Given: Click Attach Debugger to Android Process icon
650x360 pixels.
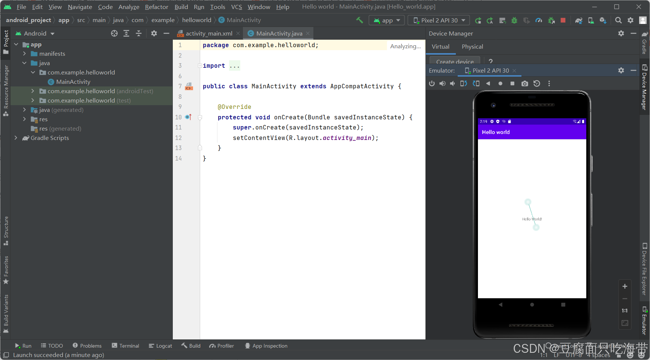Looking at the screenshot, I should pyautogui.click(x=551, y=21).
